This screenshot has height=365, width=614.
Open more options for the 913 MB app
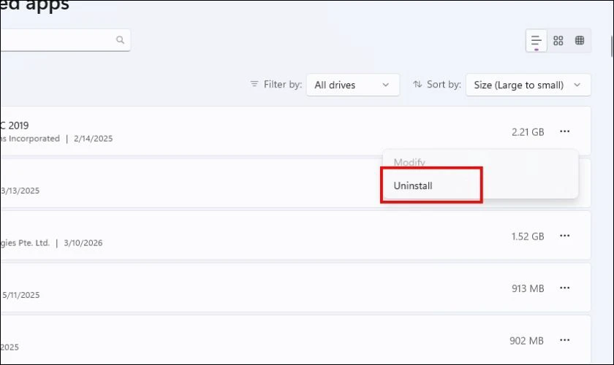564,288
